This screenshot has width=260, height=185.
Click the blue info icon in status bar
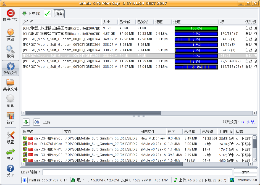[x=24, y=180]
